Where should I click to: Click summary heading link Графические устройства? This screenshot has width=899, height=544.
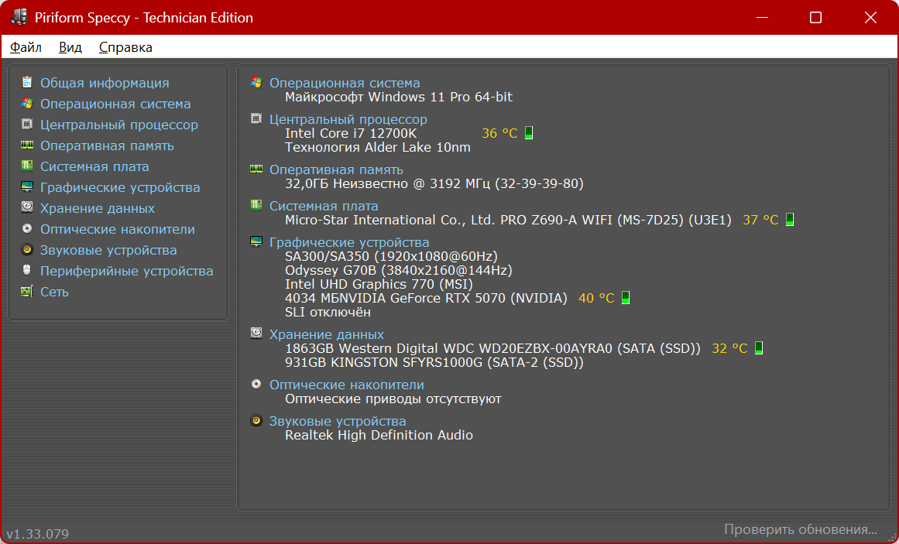pyautogui.click(x=349, y=242)
